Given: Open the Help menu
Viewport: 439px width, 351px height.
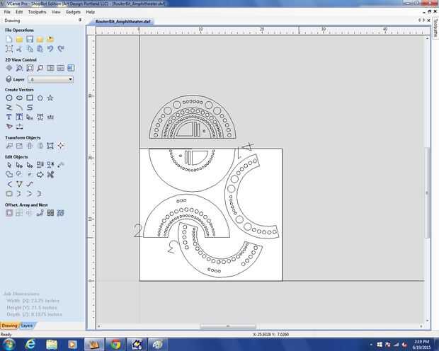Looking at the screenshot, I should coord(91,12).
